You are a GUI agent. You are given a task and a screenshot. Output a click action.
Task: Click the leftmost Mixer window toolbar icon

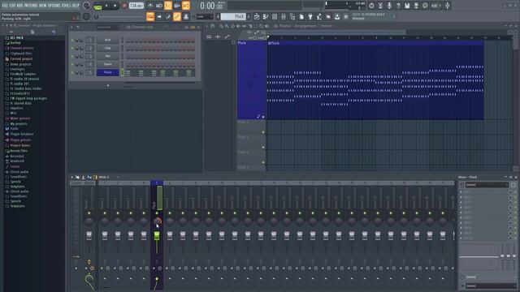77,177
